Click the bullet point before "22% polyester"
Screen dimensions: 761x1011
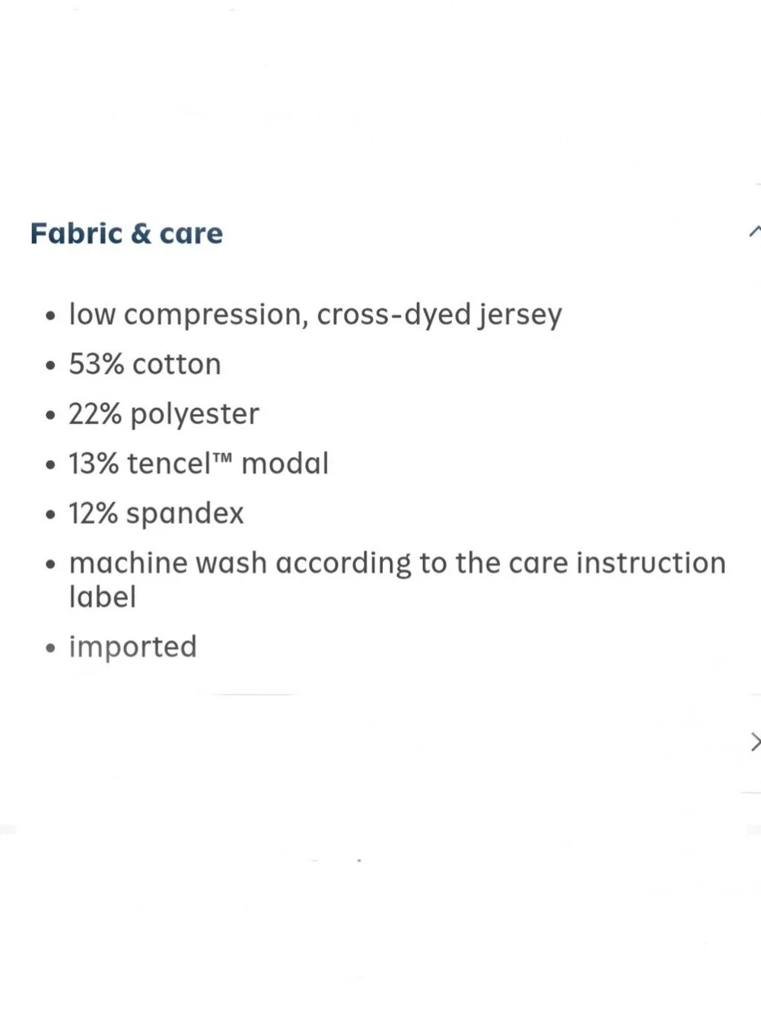coord(50,416)
